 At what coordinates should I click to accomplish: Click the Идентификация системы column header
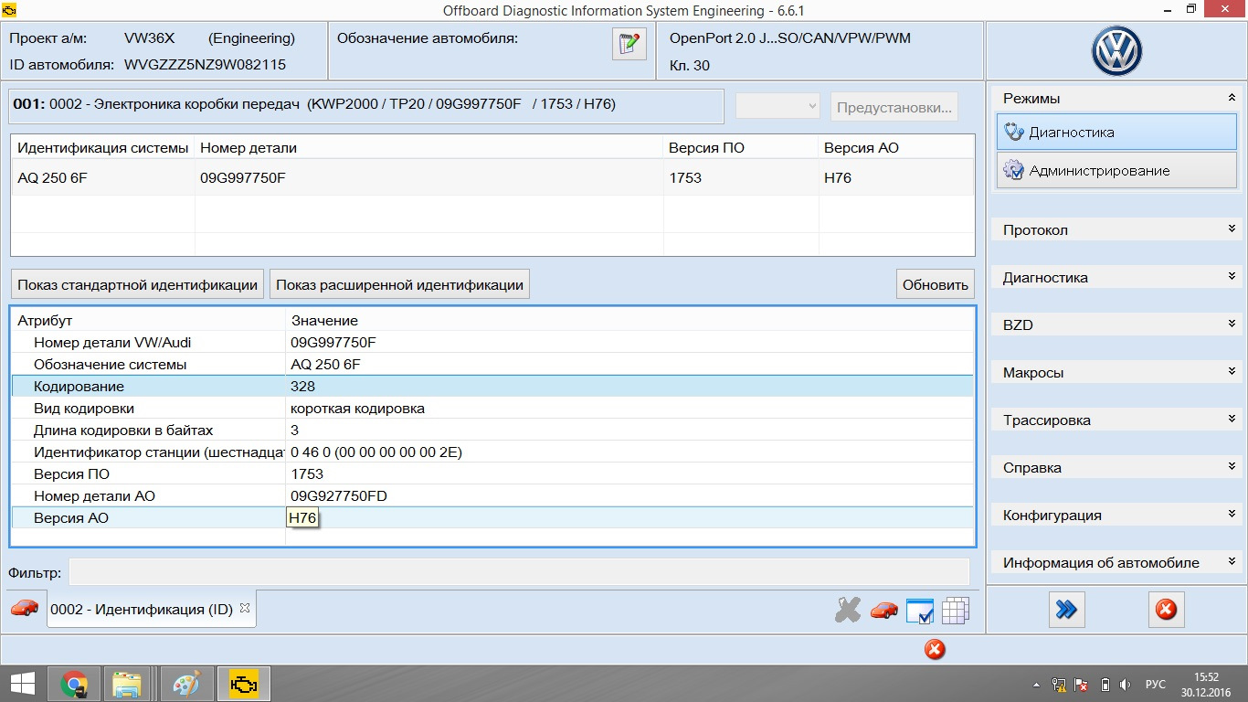pos(103,148)
